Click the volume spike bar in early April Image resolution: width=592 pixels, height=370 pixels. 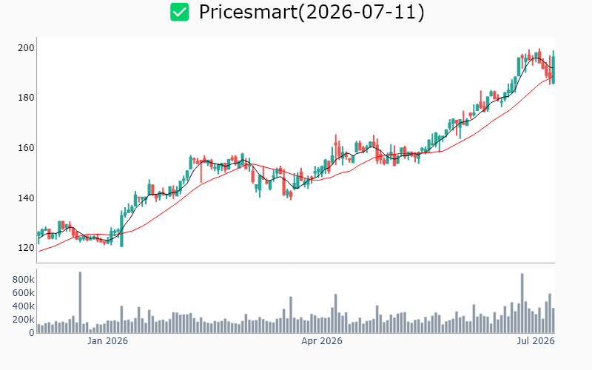click(336, 313)
